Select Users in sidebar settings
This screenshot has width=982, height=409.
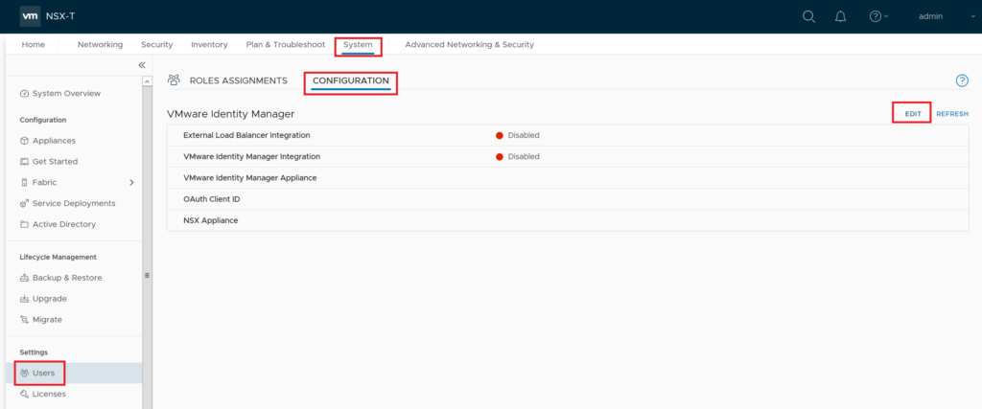coord(43,374)
